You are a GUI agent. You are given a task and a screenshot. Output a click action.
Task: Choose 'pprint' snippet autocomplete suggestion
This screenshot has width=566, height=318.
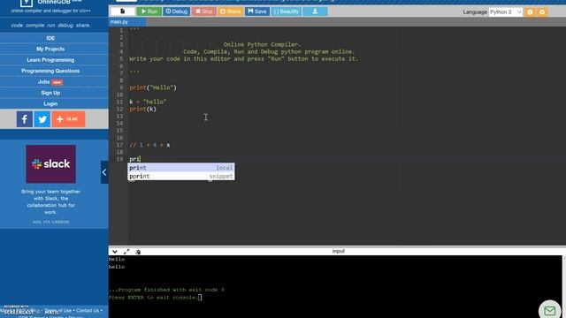coord(180,177)
